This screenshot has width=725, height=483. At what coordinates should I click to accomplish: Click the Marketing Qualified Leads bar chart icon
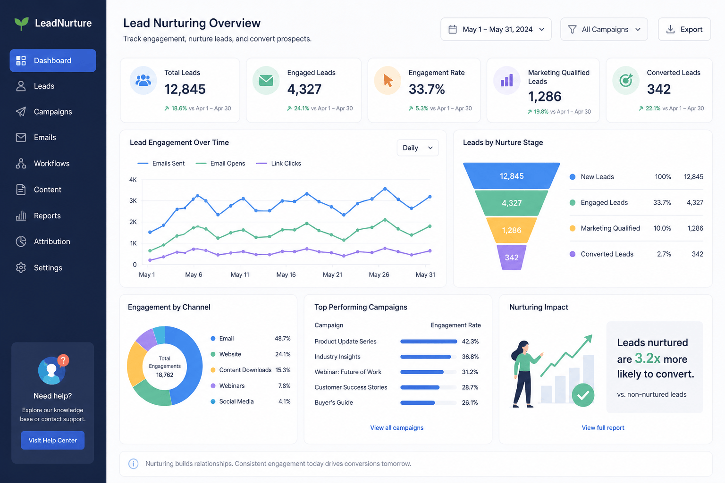(x=507, y=81)
